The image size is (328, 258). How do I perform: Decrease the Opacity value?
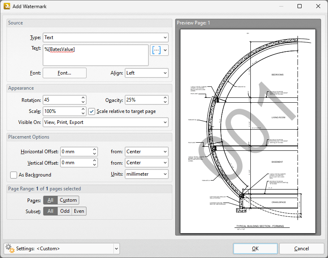pyautogui.click(x=165, y=102)
